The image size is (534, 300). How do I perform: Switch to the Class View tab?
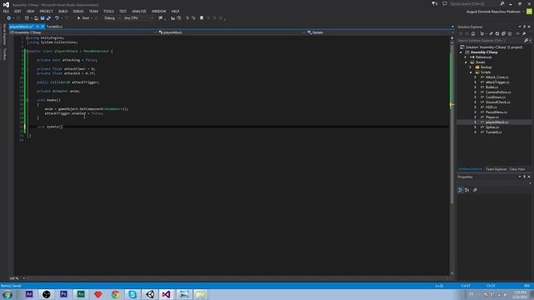(x=517, y=169)
